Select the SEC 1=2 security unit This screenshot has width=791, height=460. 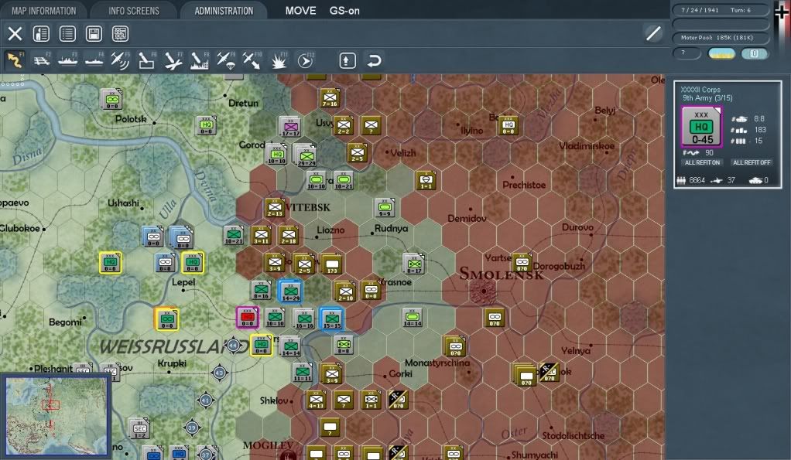140,429
